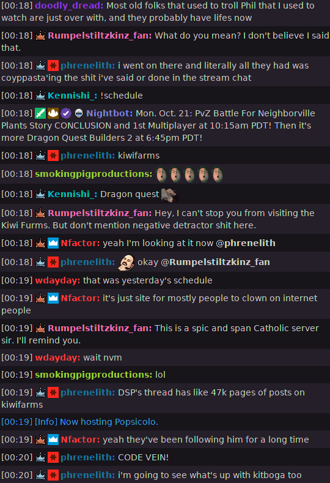This screenshot has width=330, height=483.
Task: Click Nightbot's brown crown-shaped badge
Action: [x=53, y=113]
